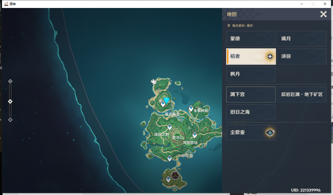Select the 璃月 region
The image size is (333, 195).
pos(302,39)
